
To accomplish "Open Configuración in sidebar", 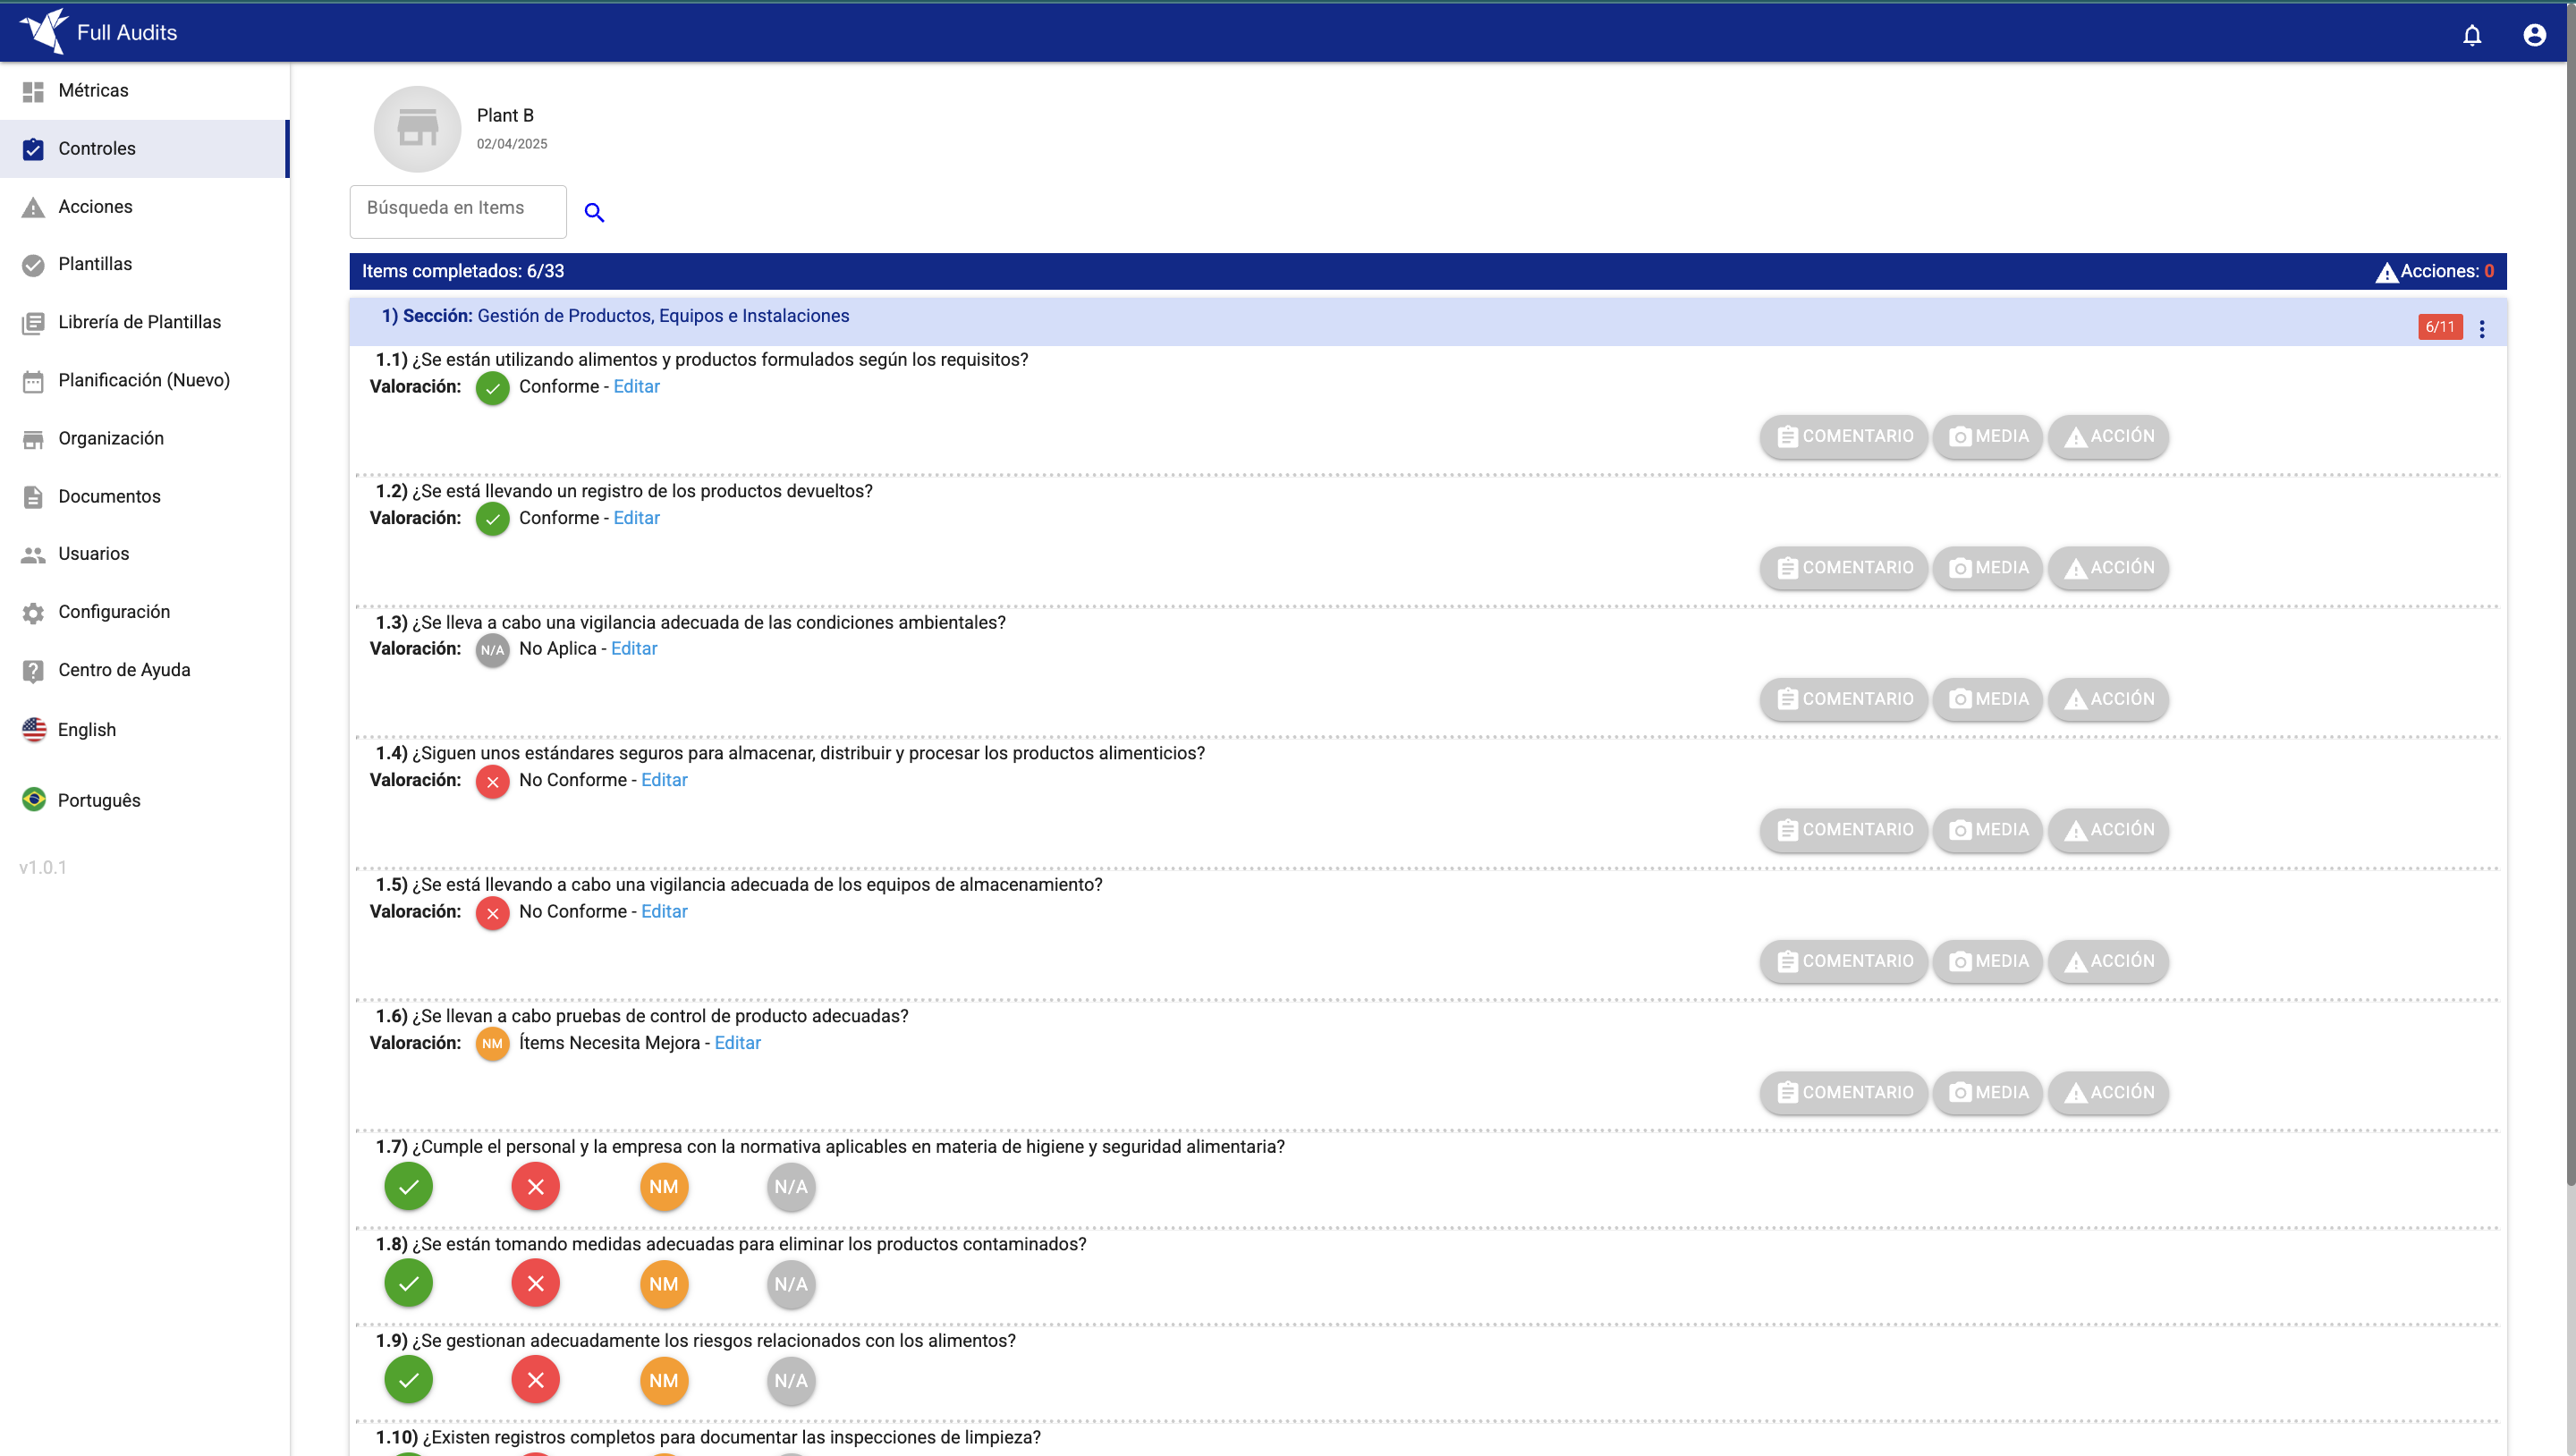I will 145,612.
